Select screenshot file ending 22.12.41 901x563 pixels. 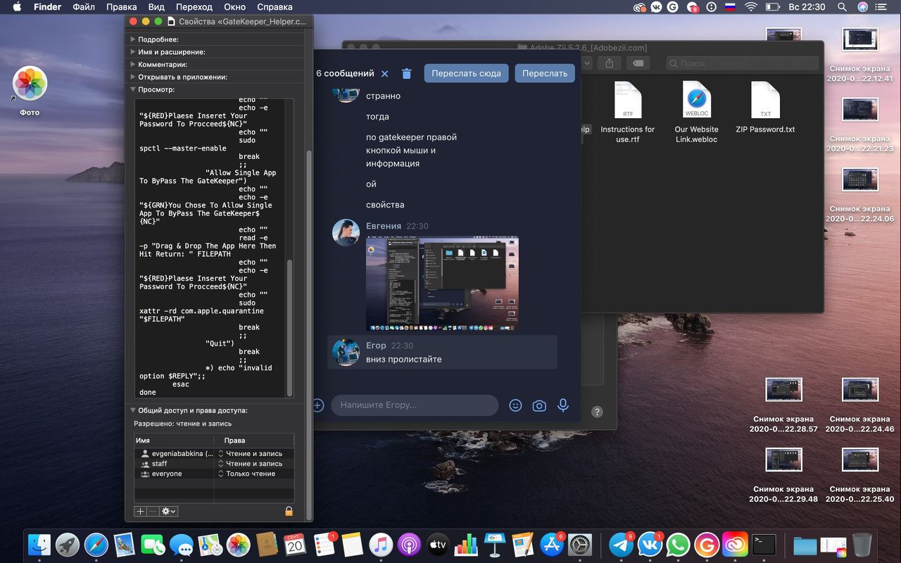point(860,56)
